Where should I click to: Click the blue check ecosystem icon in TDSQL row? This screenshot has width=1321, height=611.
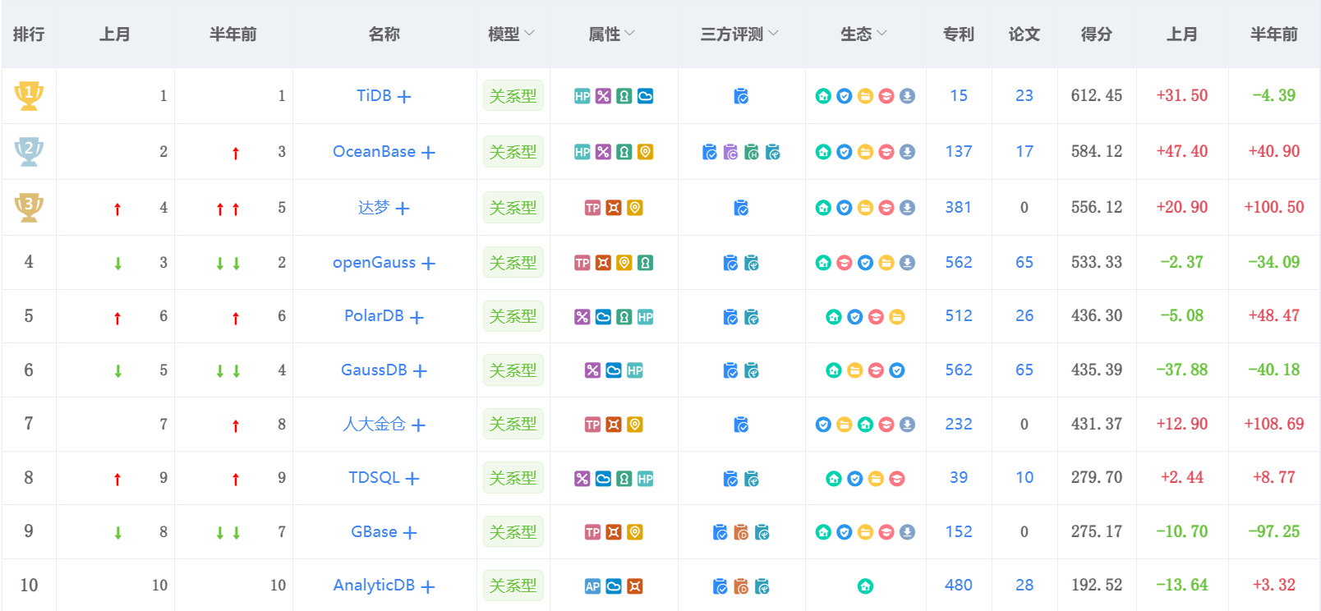coord(854,479)
